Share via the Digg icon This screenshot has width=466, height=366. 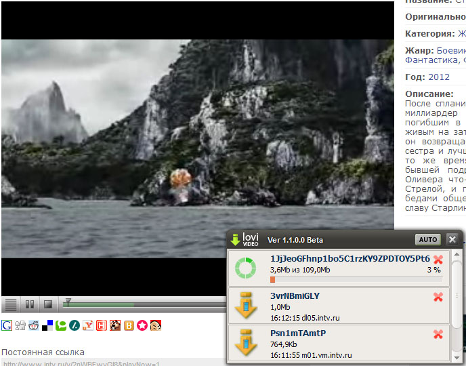pos(20,325)
